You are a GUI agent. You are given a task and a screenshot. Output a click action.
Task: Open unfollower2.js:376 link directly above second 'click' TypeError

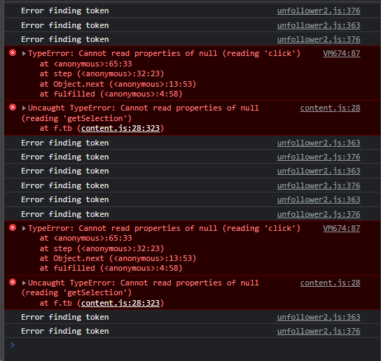pyautogui.click(x=319, y=214)
